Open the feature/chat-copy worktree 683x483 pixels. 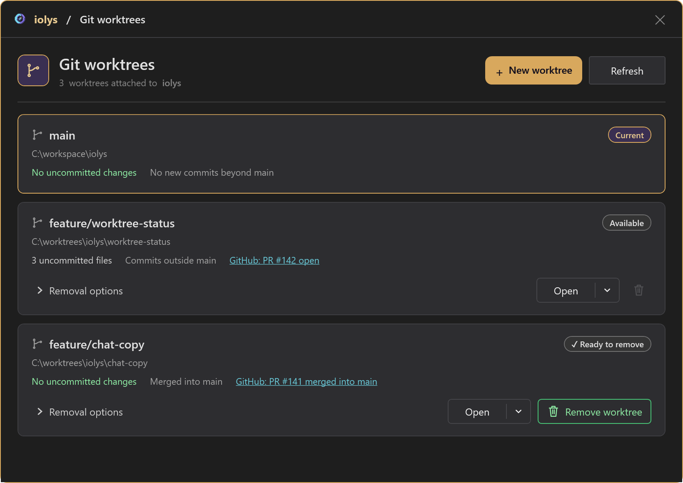pyautogui.click(x=477, y=411)
